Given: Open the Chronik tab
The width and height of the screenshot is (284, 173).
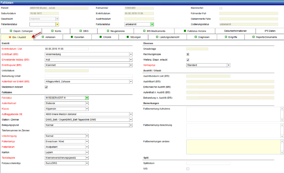Looking at the screenshot, I should click(x=105, y=37).
